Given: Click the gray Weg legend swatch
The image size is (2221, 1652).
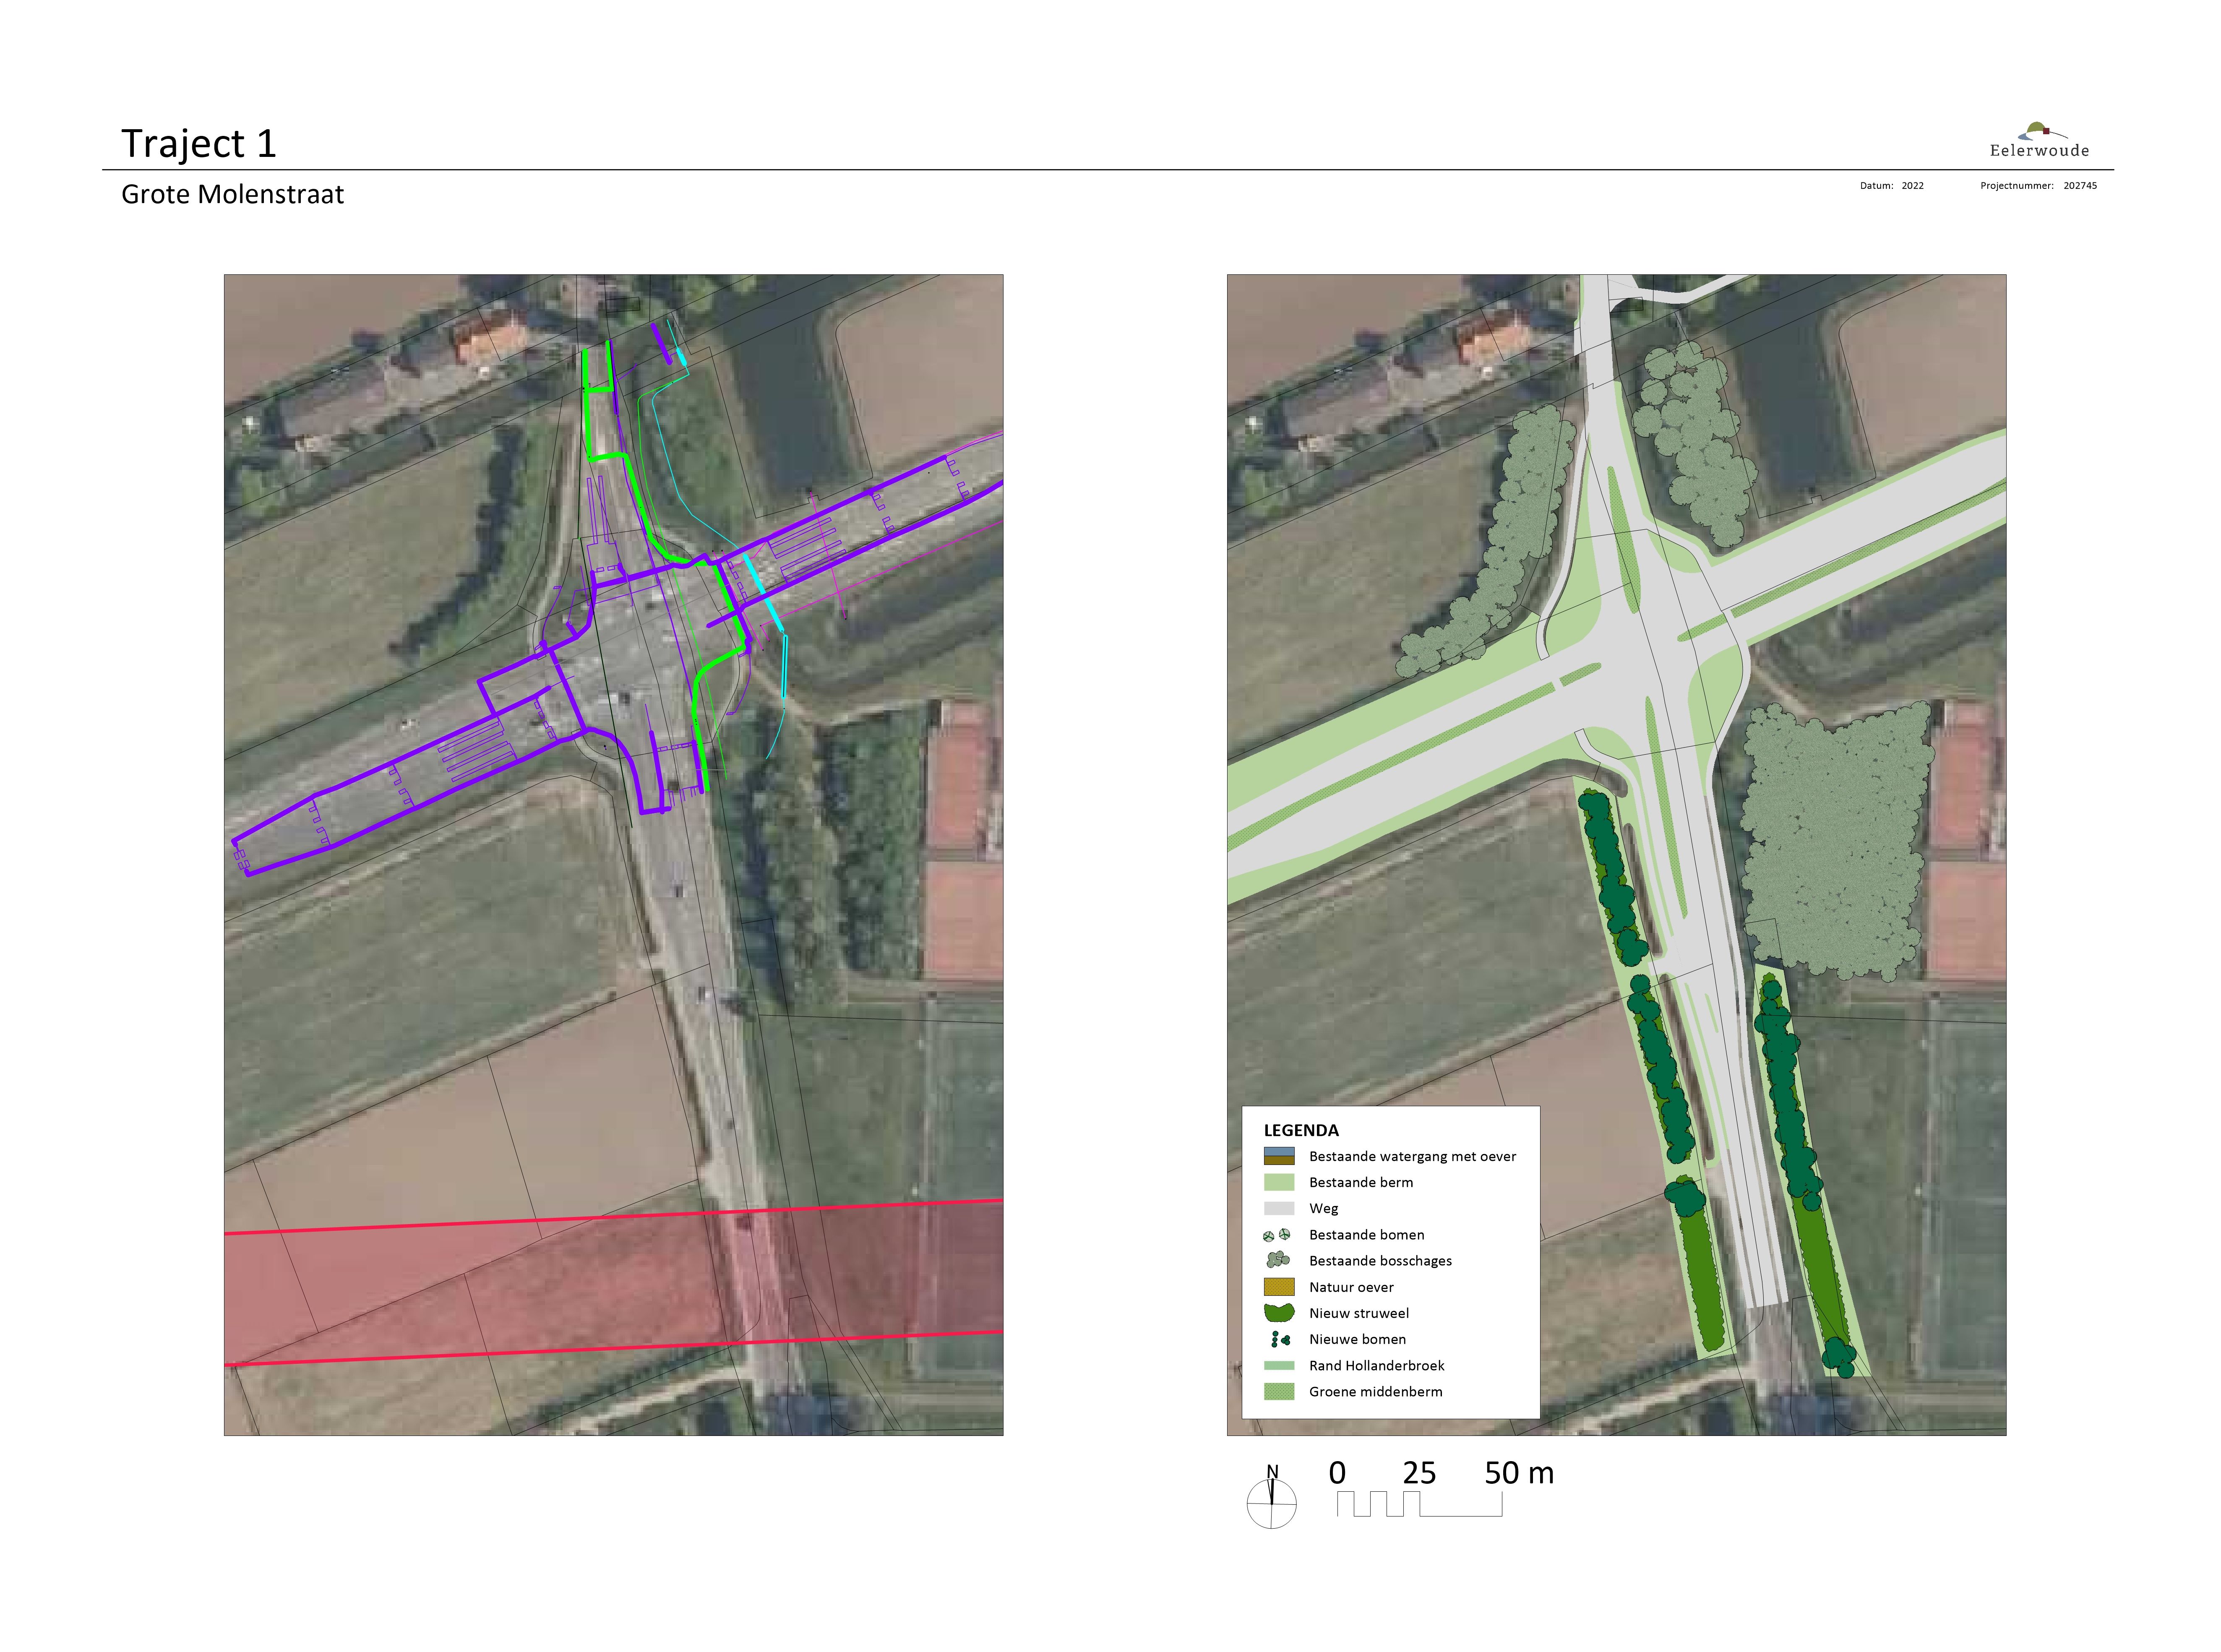Looking at the screenshot, I should click(1279, 1208).
